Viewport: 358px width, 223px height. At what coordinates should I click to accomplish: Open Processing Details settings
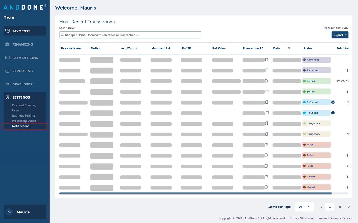[24, 121]
